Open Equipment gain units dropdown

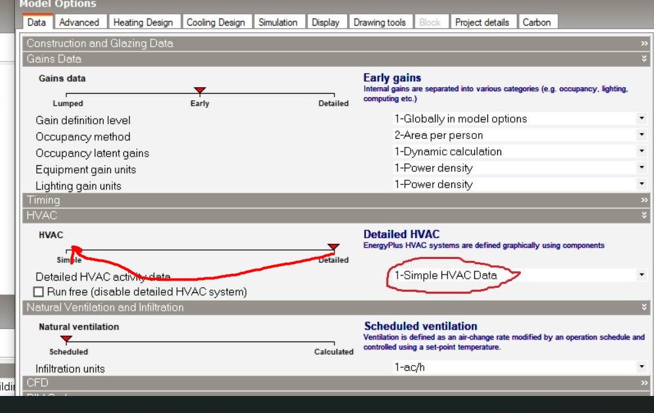point(642,167)
